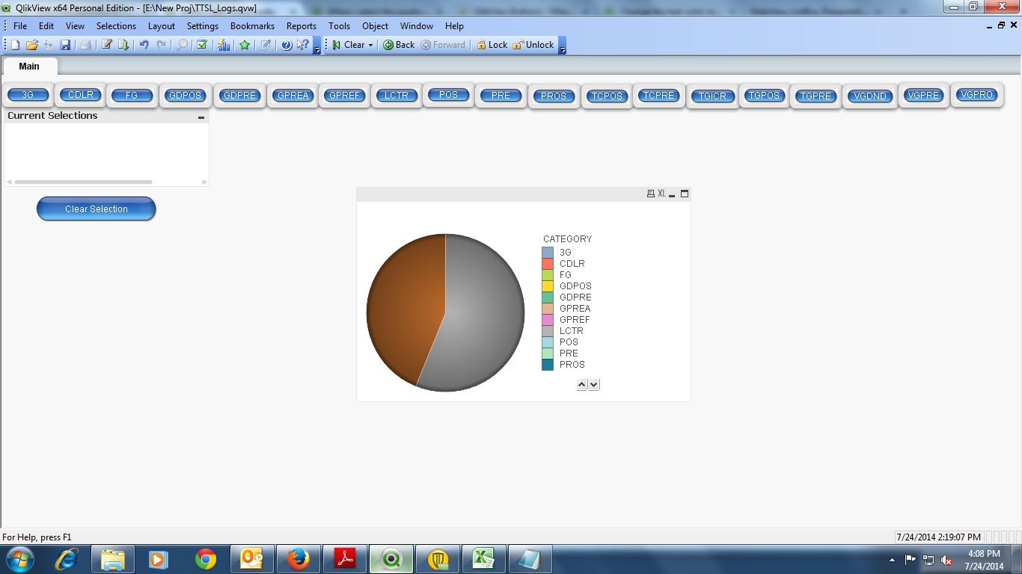Open the Layout menu

(162, 26)
